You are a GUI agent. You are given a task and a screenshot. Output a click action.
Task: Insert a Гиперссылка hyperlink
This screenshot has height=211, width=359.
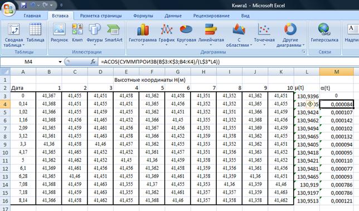pos(324,33)
